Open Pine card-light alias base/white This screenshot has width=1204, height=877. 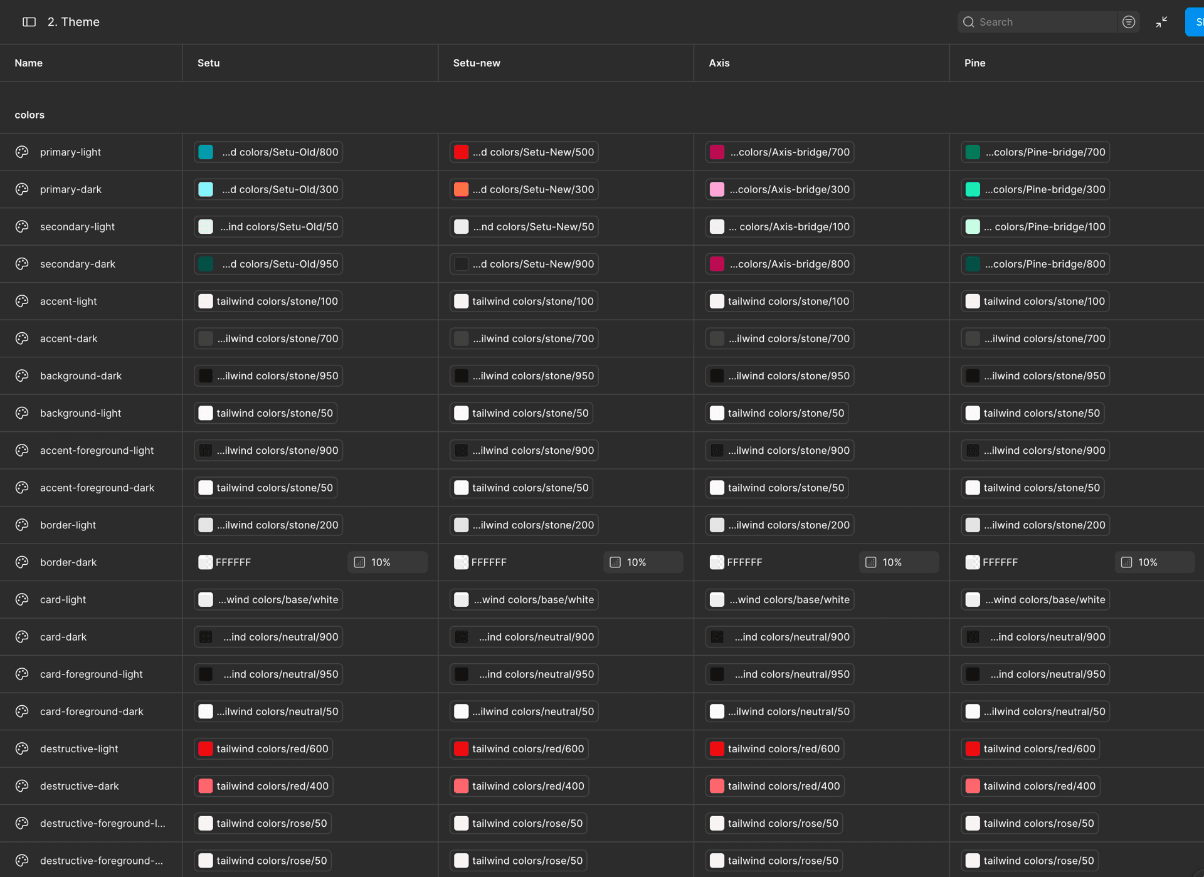[1035, 599]
